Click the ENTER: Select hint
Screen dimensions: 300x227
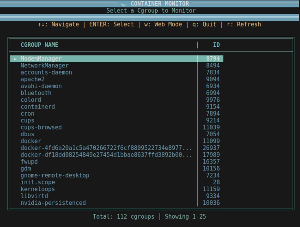[111, 25]
